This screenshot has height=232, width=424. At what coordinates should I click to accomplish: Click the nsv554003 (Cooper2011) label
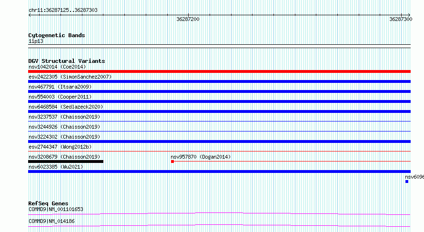tap(60, 97)
